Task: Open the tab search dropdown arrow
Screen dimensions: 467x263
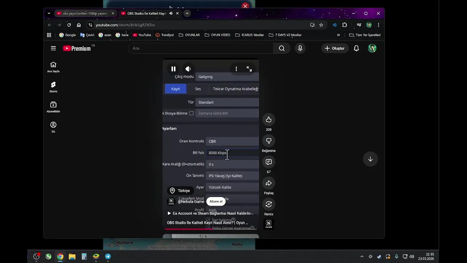Action: coord(49,14)
